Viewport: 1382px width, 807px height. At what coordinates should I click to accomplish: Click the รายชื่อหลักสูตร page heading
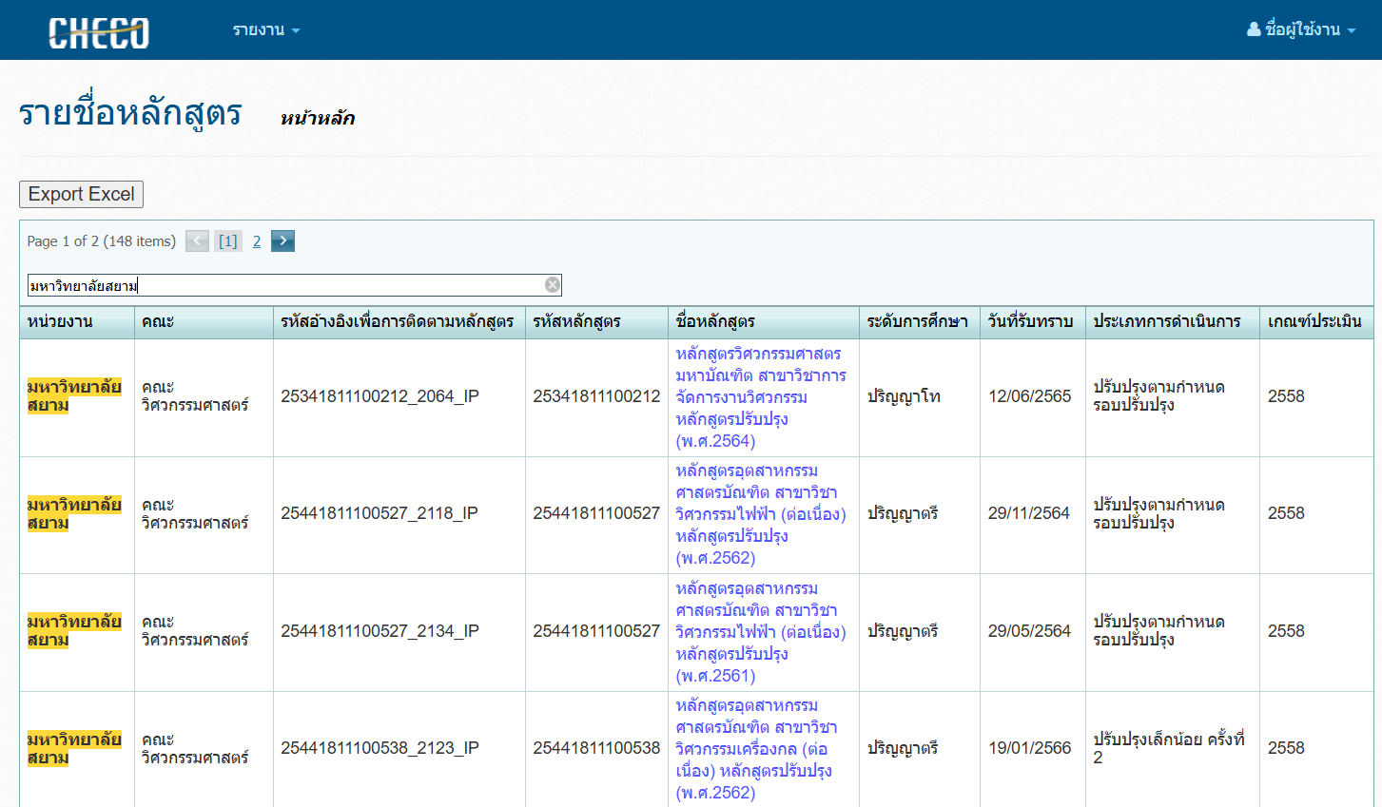pos(130,113)
